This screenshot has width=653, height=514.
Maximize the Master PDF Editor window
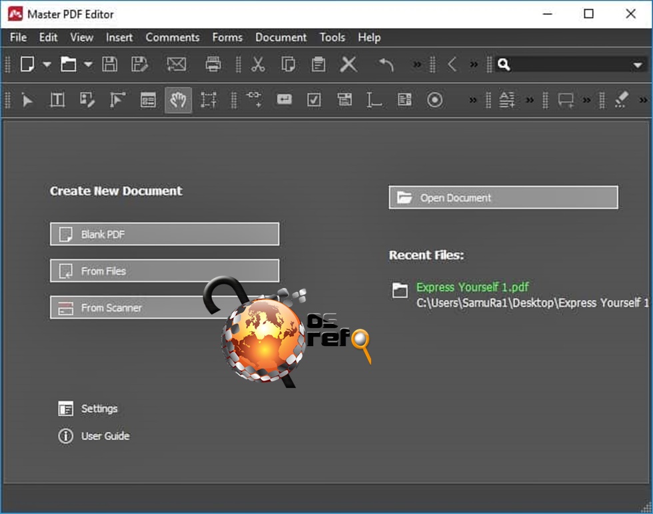[x=588, y=14]
